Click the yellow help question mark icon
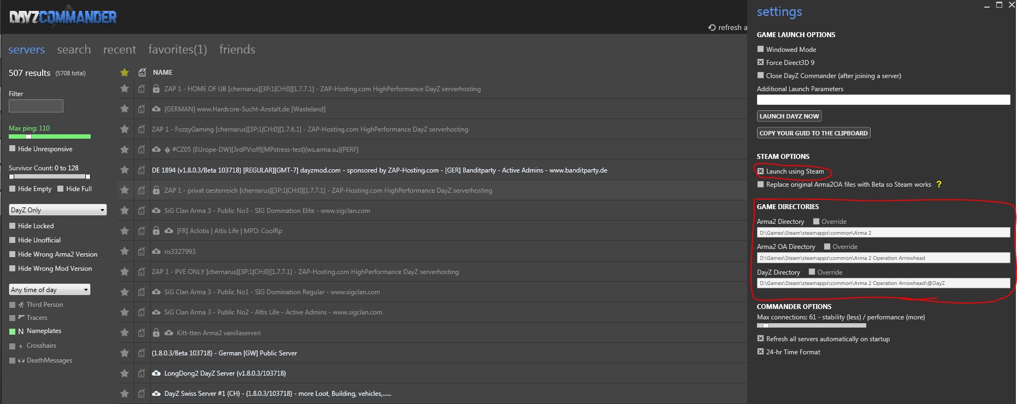This screenshot has width=1017, height=404. tap(939, 185)
